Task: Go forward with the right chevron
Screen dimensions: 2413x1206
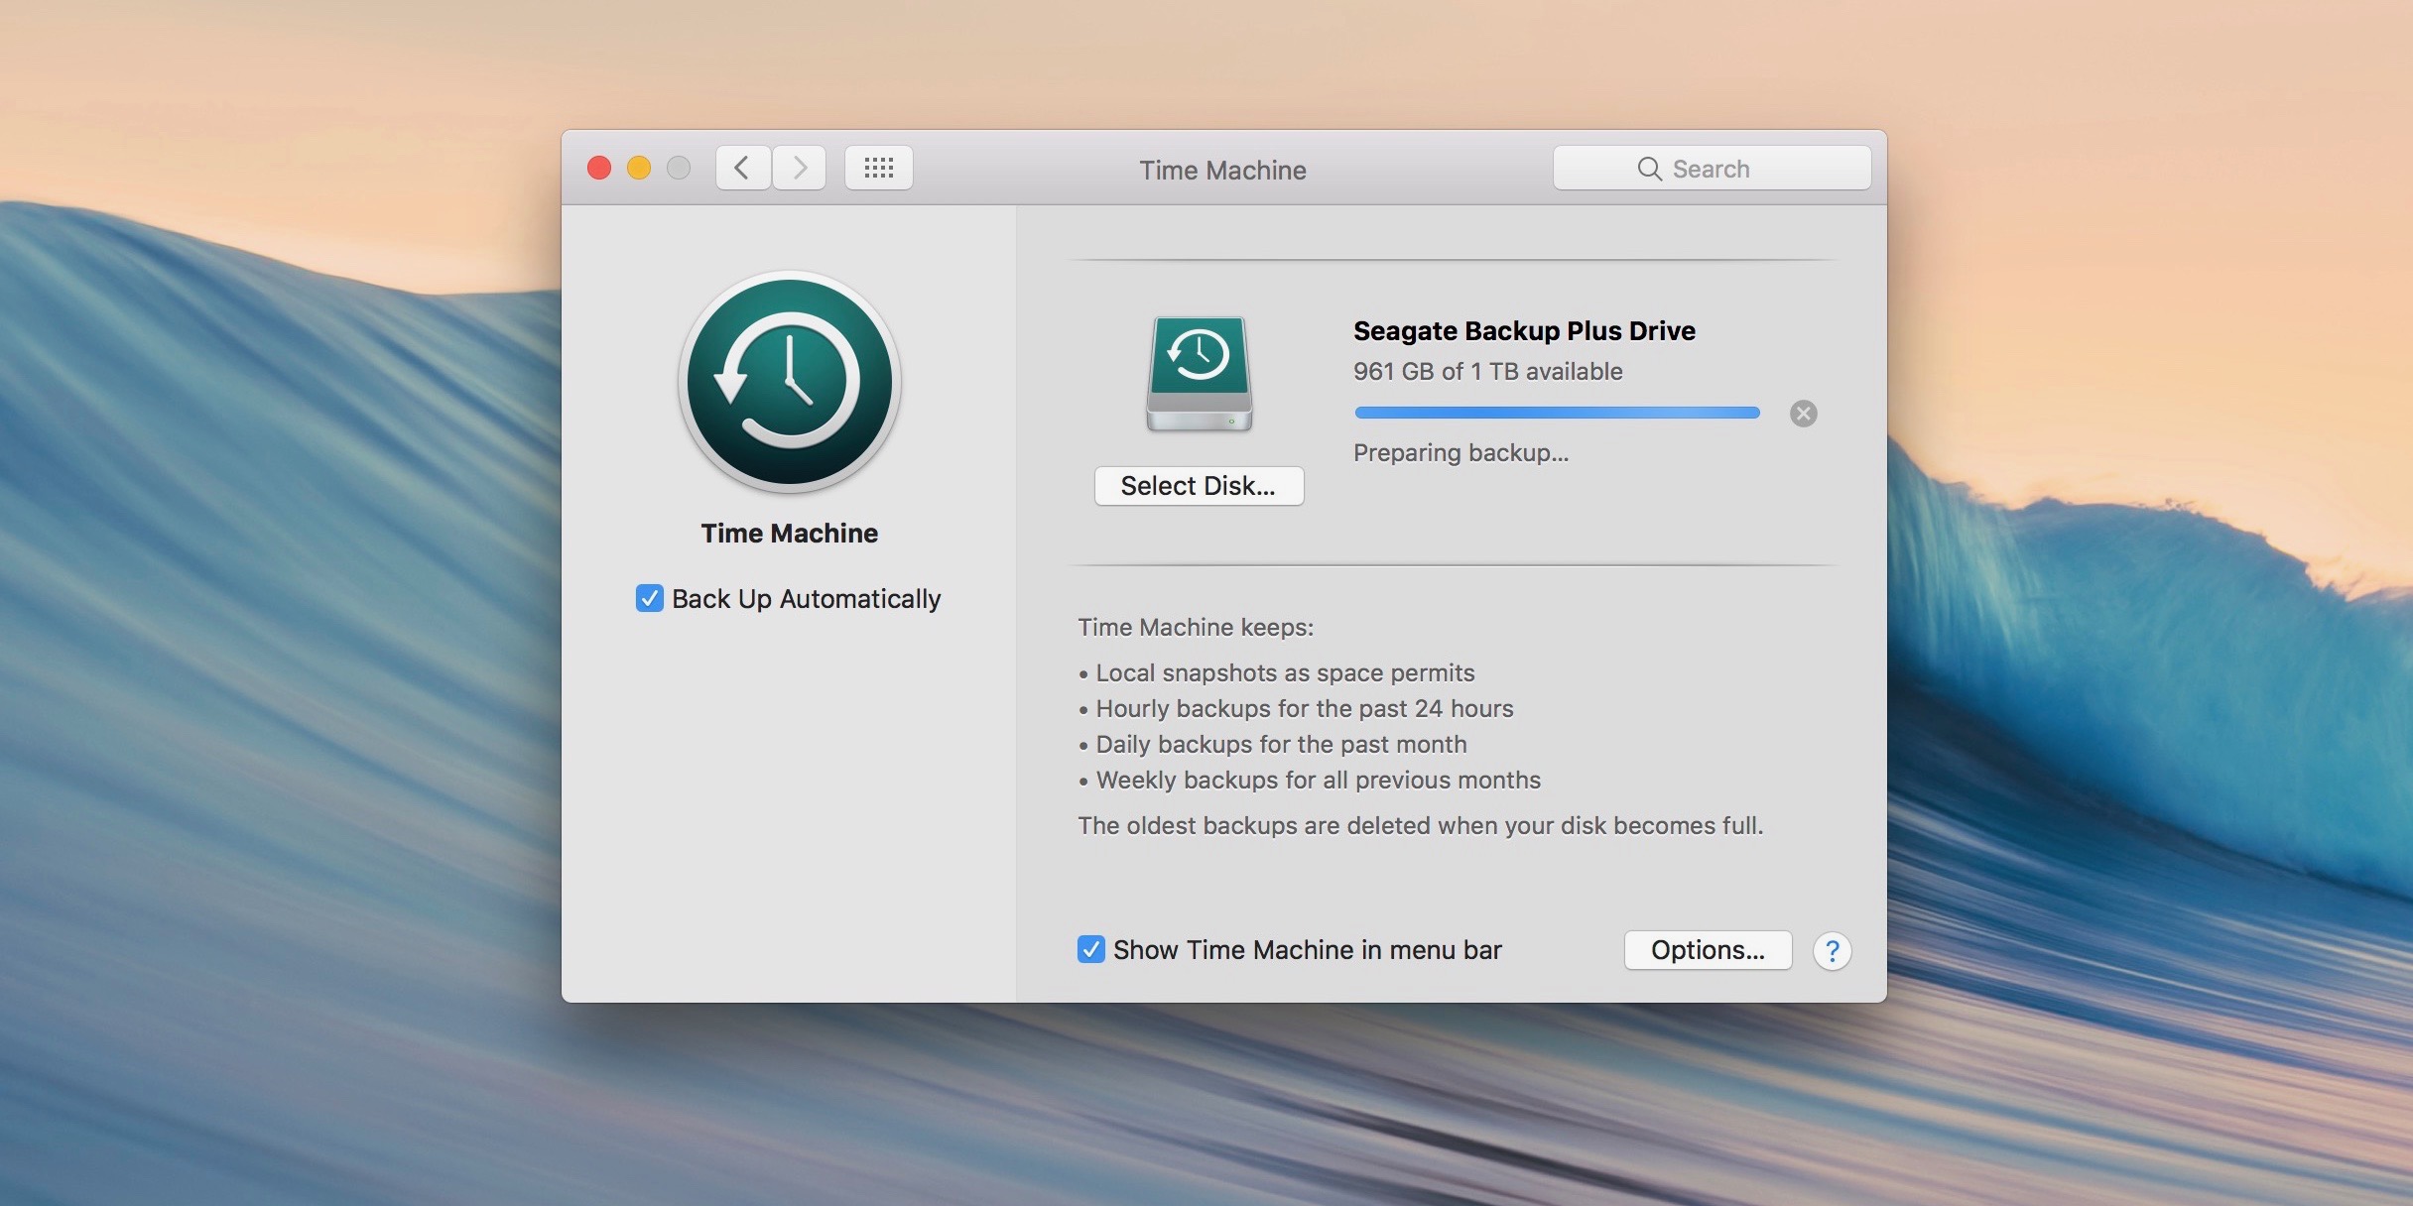Action: (800, 168)
